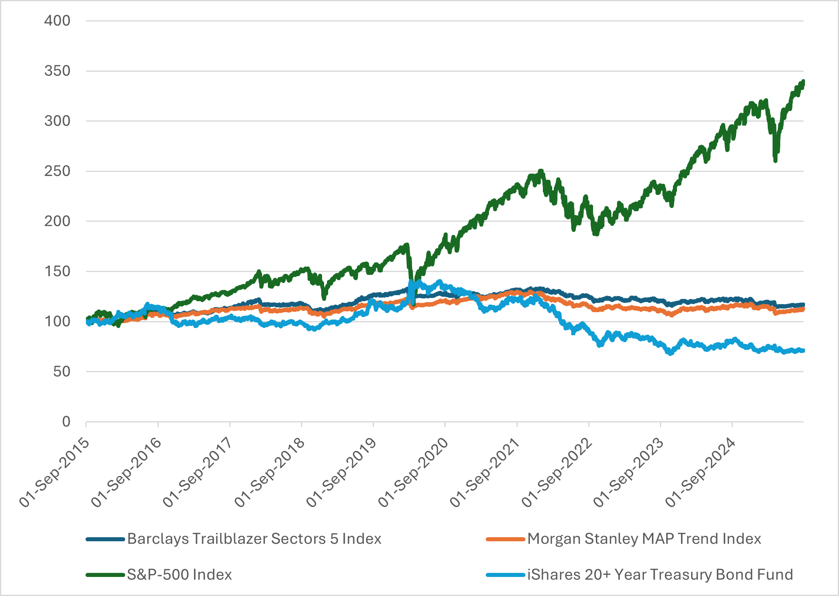Select the Barclays Trailblazer Sectors 5 Index label

[x=254, y=539]
